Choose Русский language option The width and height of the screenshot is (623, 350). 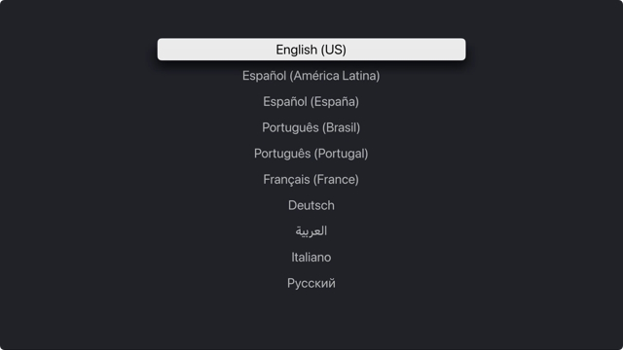coord(311,283)
